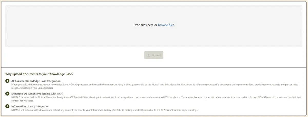Select the "Information Library Integration" heading

[x=30, y=106]
